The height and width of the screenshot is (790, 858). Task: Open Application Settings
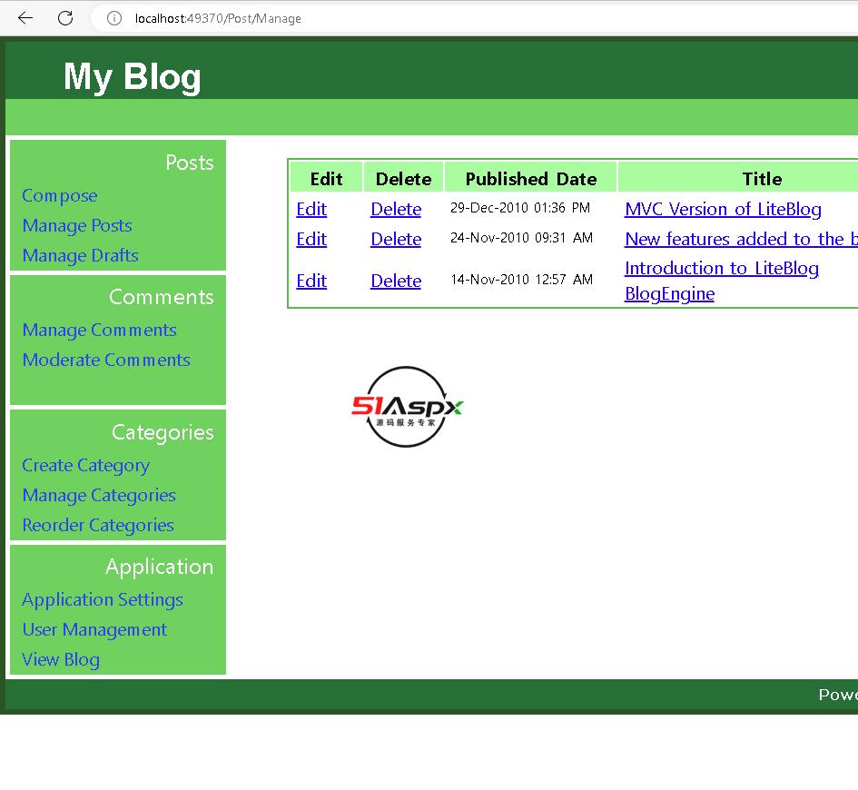(103, 600)
